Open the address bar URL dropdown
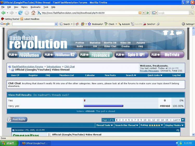 [x=144, y=13]
